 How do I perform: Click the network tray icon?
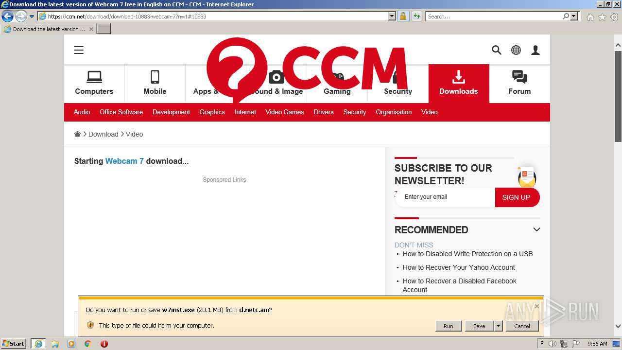[x=565, y=344]
